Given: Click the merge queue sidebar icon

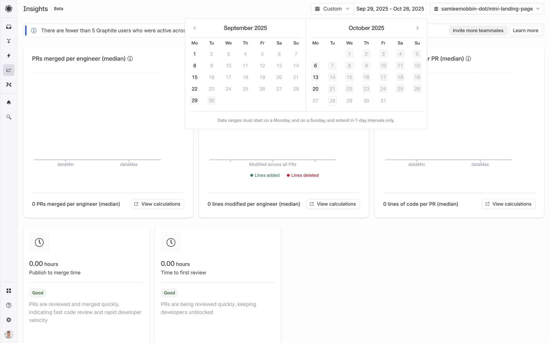Looking at the screenshot, I should pos(9,41).
